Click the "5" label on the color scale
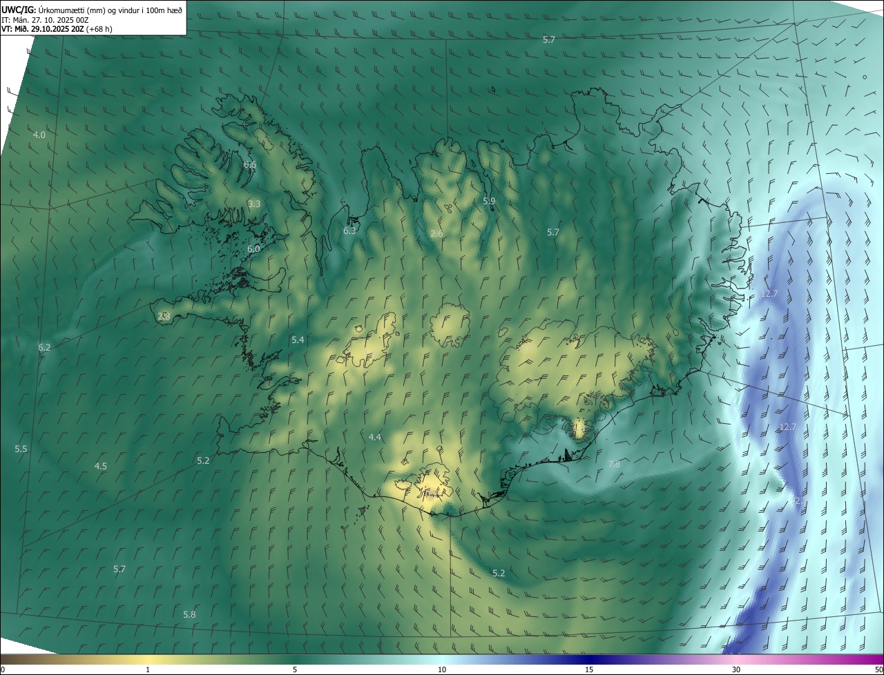The image size is (884, 675). [295, 669]
